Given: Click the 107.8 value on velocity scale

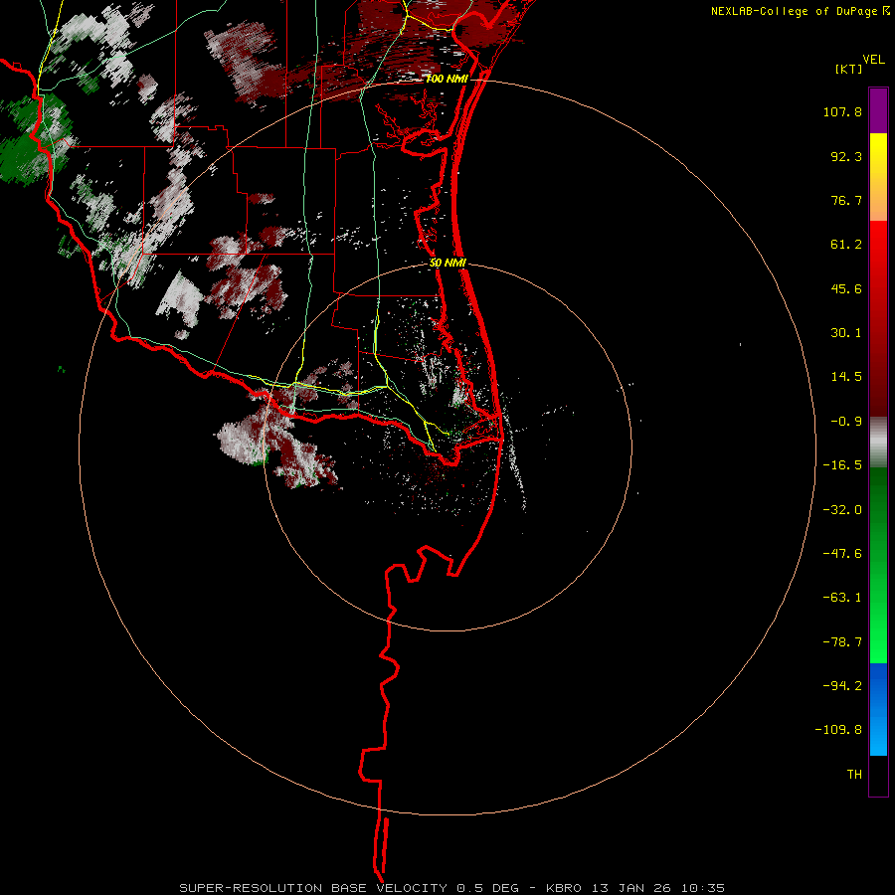Looking at the screenshot, I should [x=842, y=111].
